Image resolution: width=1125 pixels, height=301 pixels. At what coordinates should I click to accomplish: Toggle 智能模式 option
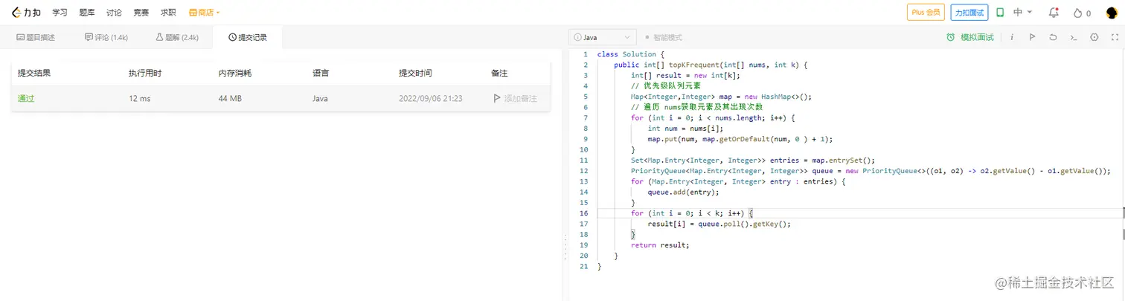tap(664, 37)
